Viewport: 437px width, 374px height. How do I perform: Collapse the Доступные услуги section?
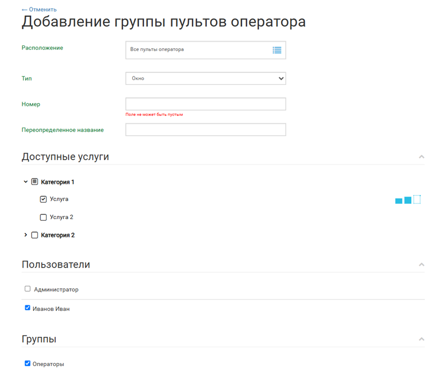[421, 157]
